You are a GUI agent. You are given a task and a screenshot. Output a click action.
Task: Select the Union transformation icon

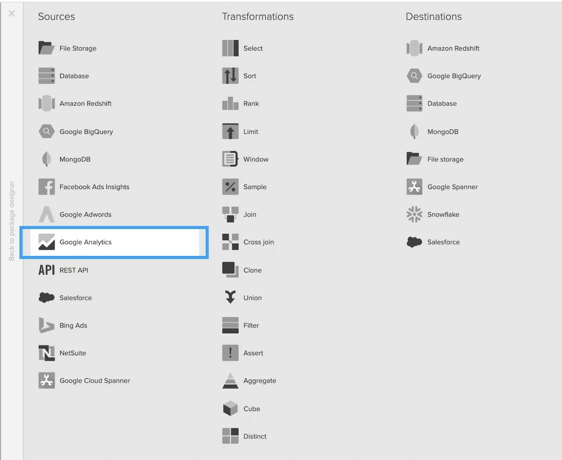point(230,297)
